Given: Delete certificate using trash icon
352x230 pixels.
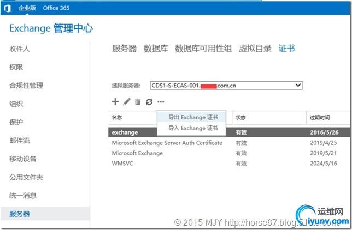Looking at the screenshot, I should click(138, 102).
